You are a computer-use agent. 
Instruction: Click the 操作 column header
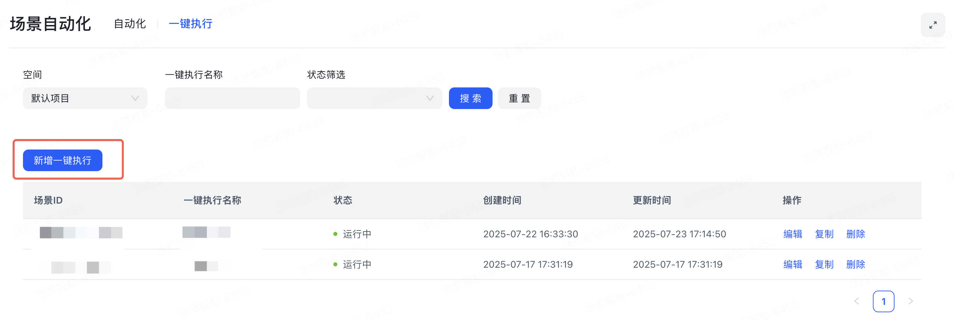[792, 200]
